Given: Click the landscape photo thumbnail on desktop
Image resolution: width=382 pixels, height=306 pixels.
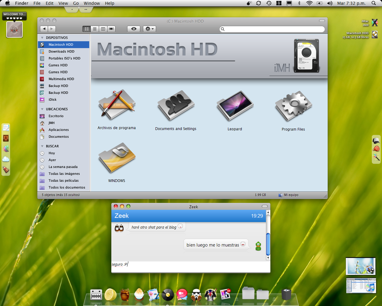Looking at the screenshot, I should (x=361, y=266).
